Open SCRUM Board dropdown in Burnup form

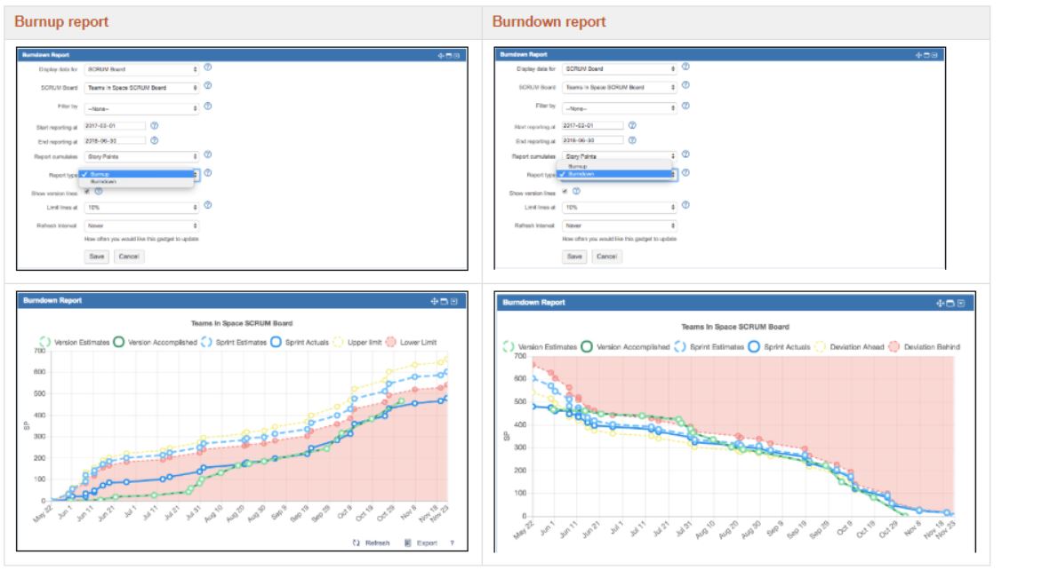(141, 88)
